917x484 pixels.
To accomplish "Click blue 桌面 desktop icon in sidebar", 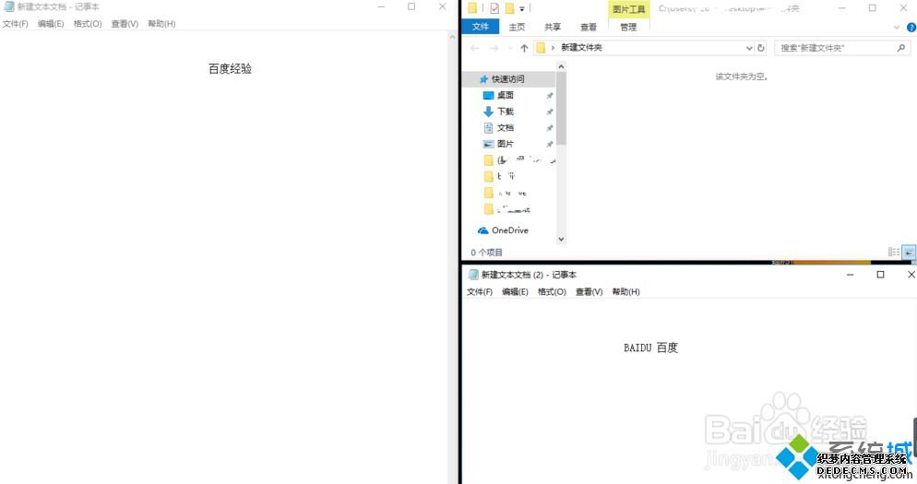I will point(488,95).
